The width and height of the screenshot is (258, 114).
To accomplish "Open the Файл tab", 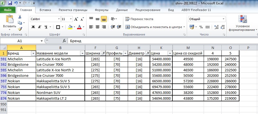I will [x=8, y=10].
